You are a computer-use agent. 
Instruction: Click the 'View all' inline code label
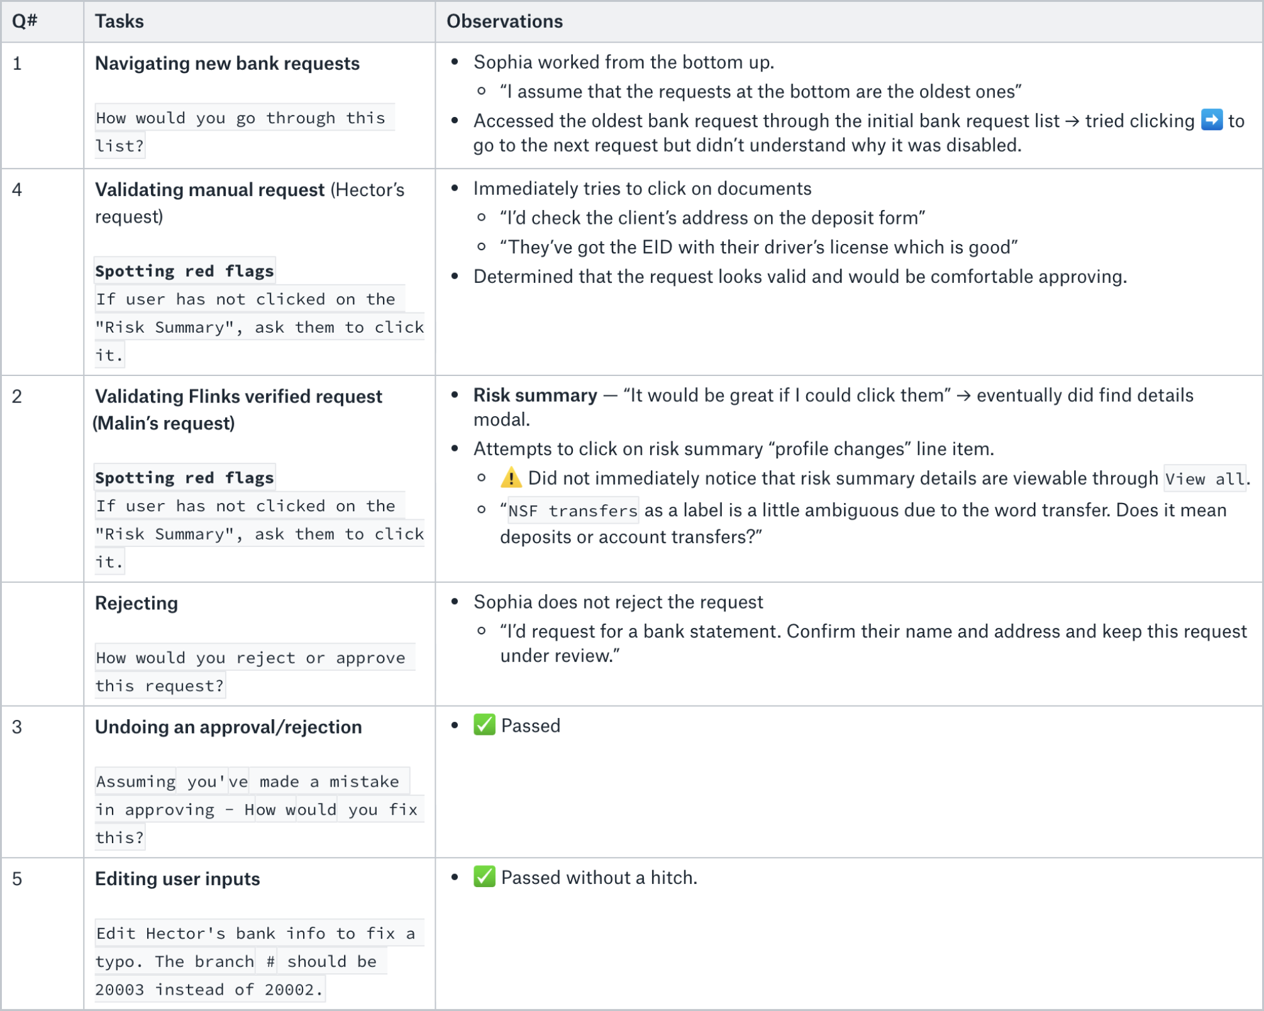pyautogui.click(x=1204, y=479)
